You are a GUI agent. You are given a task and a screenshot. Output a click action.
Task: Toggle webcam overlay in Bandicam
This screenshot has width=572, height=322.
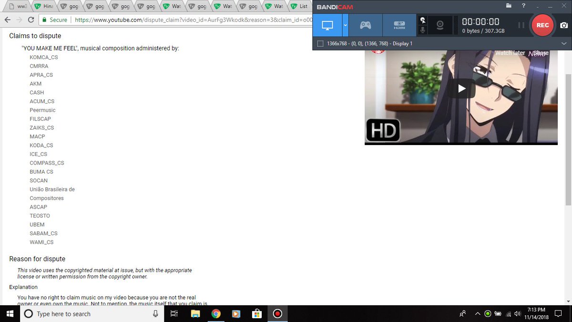point(440,25)
